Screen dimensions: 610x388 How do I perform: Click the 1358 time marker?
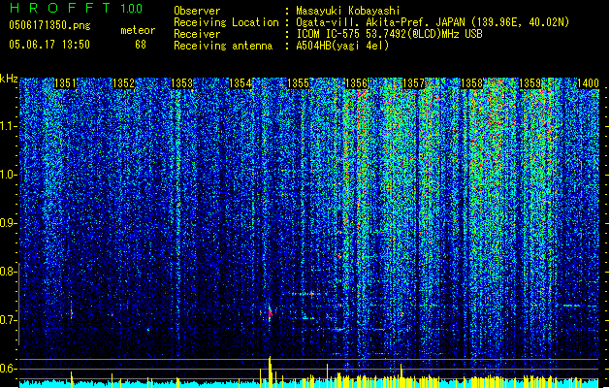(x=471, y=83)
